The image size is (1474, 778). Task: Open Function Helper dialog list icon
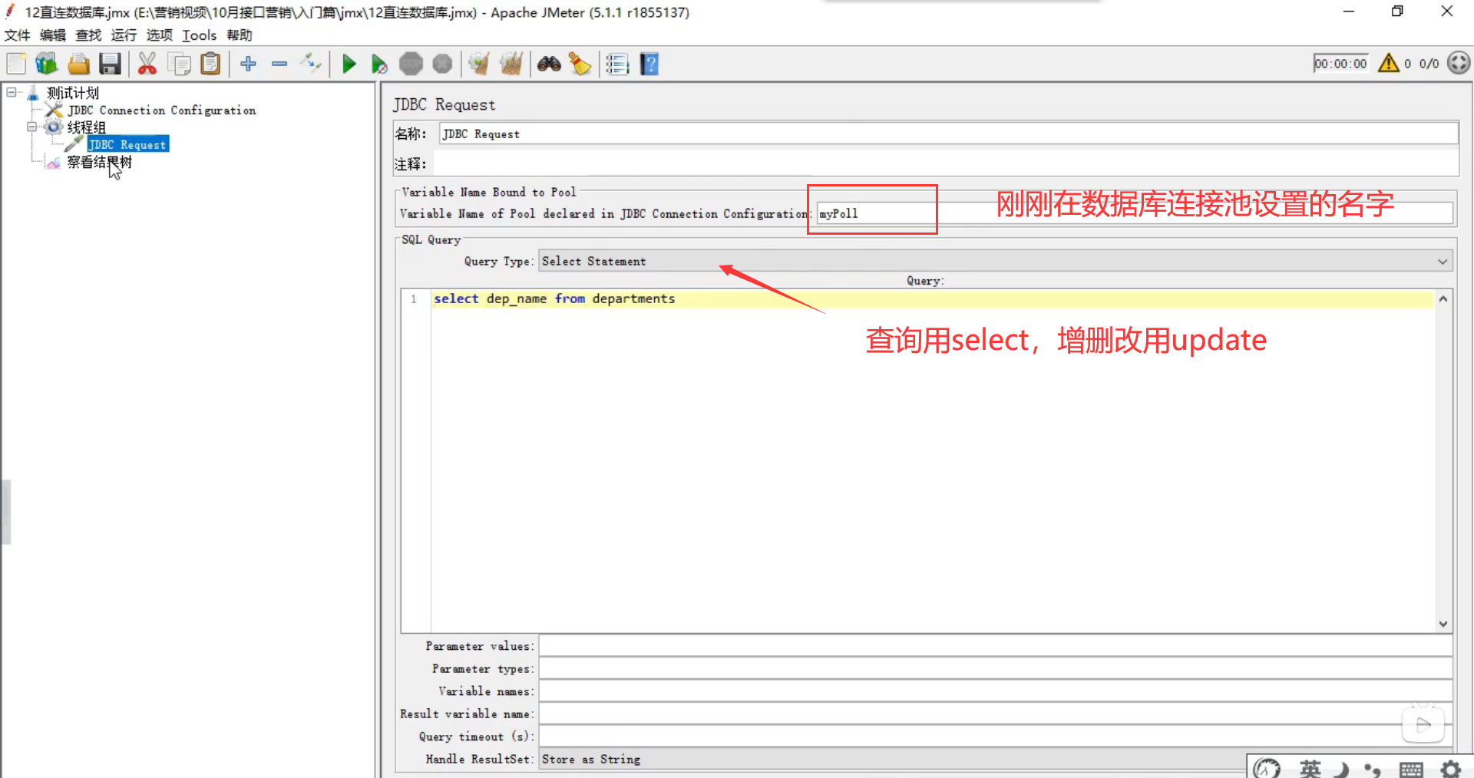[617, 64]
